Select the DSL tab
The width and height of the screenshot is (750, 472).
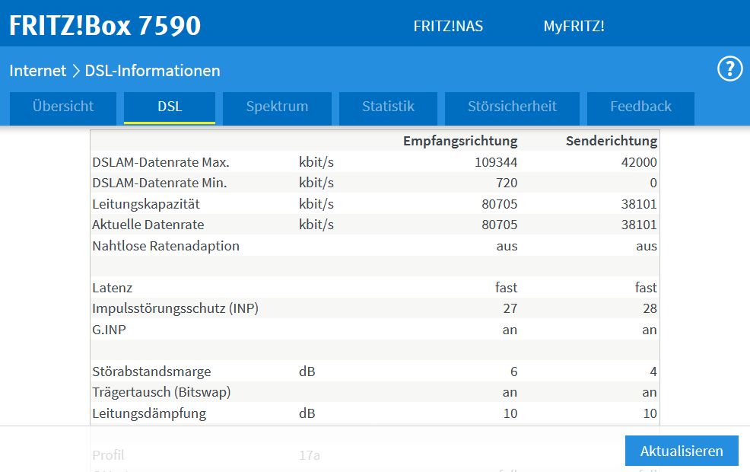point(170,107)
